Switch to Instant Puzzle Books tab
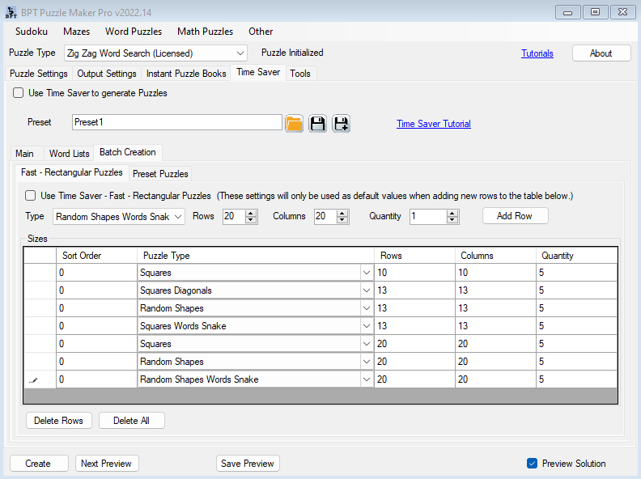The image size is (641, 479). pos(186,74)
